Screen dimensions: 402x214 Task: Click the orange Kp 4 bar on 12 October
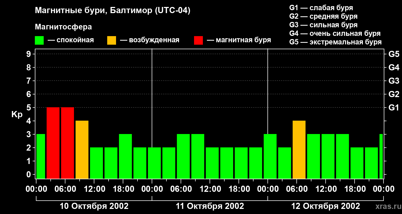pyautogui.click(x=299, y=150)
